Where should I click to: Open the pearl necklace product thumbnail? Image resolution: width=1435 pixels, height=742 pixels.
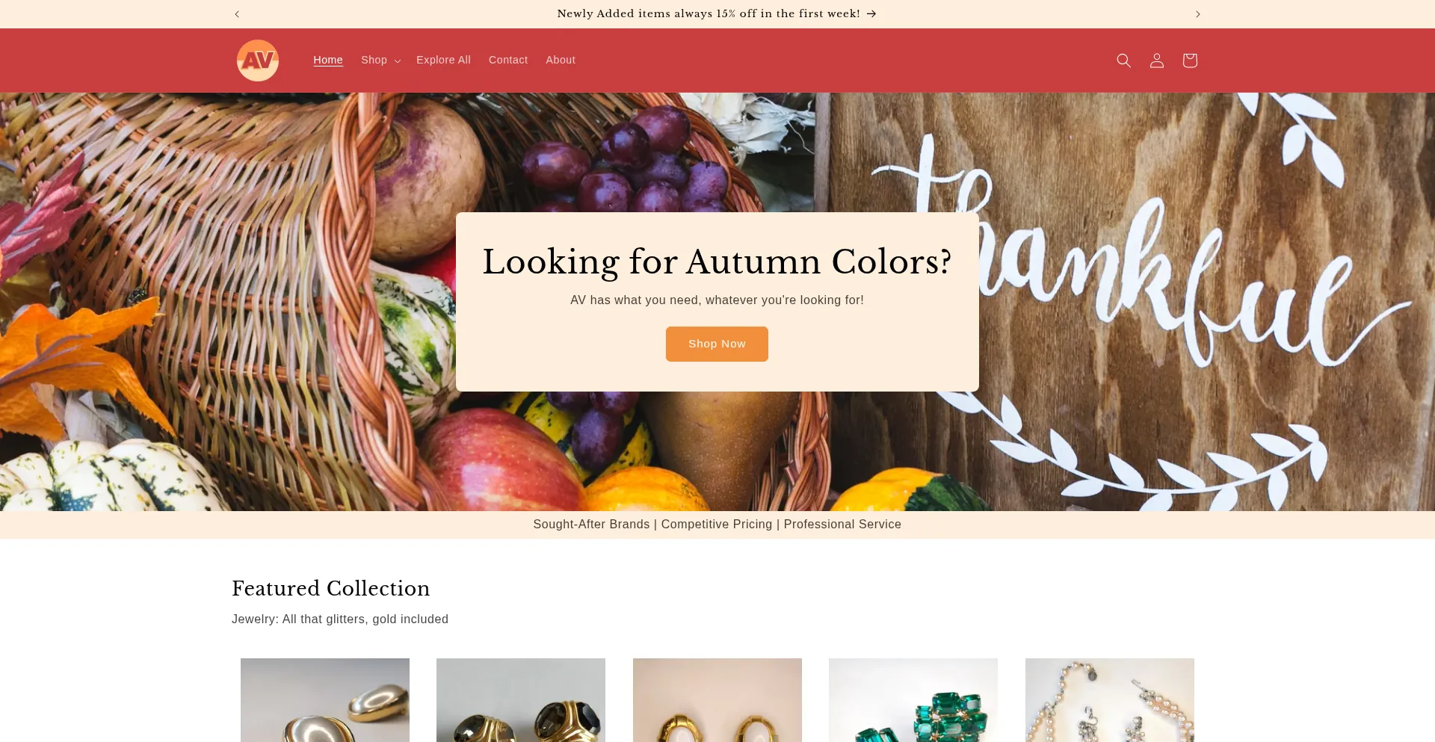[1110, 700]
